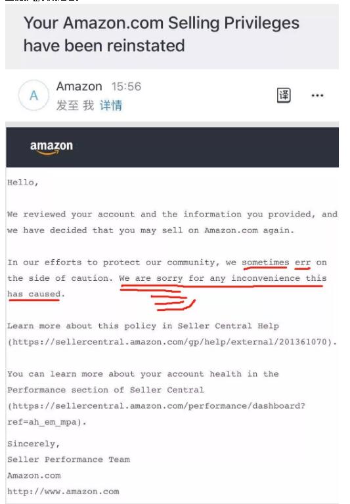Tap the underlined word err

point(303,262)
